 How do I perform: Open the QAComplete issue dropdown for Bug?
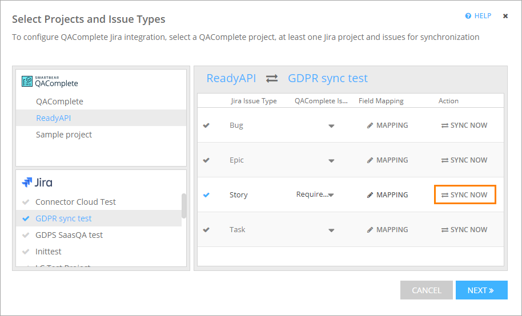[331, 126]
